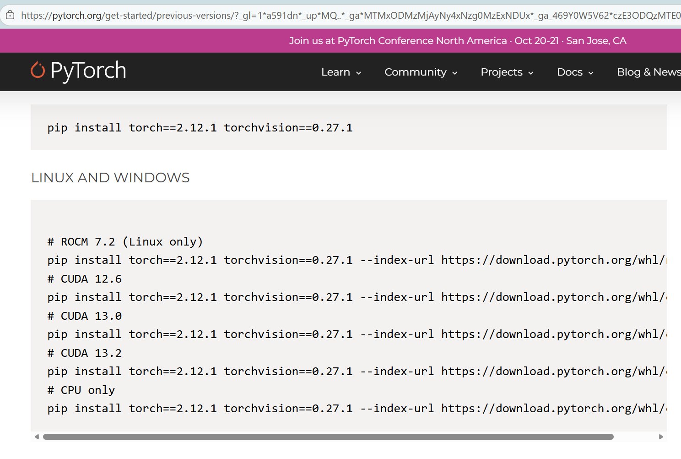Open the Blog & News menu
Image resolution: width=681 pixels, height=459 pixels.
[649, 72]
